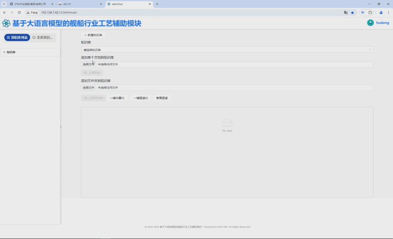This screenshot has width=393, height=239.
Task: Open the tab search dropdown arrow in Chrome
Action: (x=4, y=4)
